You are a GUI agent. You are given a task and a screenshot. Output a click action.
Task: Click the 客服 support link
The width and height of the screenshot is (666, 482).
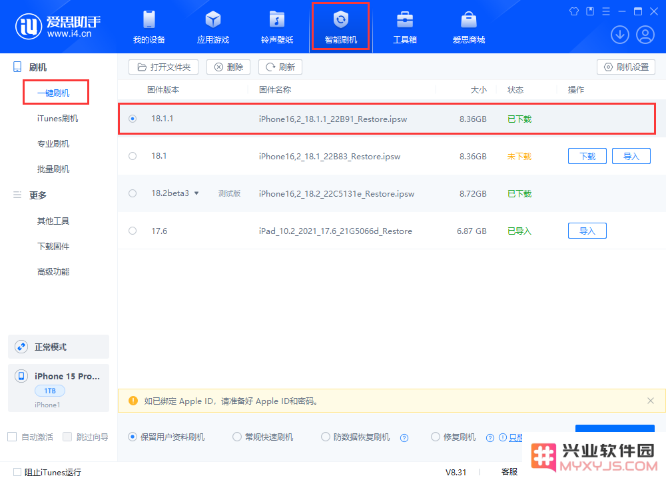tap(509, 472)
